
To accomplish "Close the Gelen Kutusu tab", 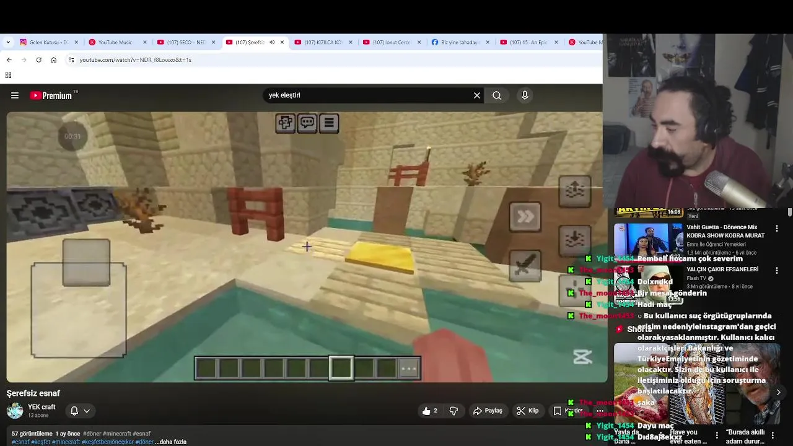I will 76,42.
